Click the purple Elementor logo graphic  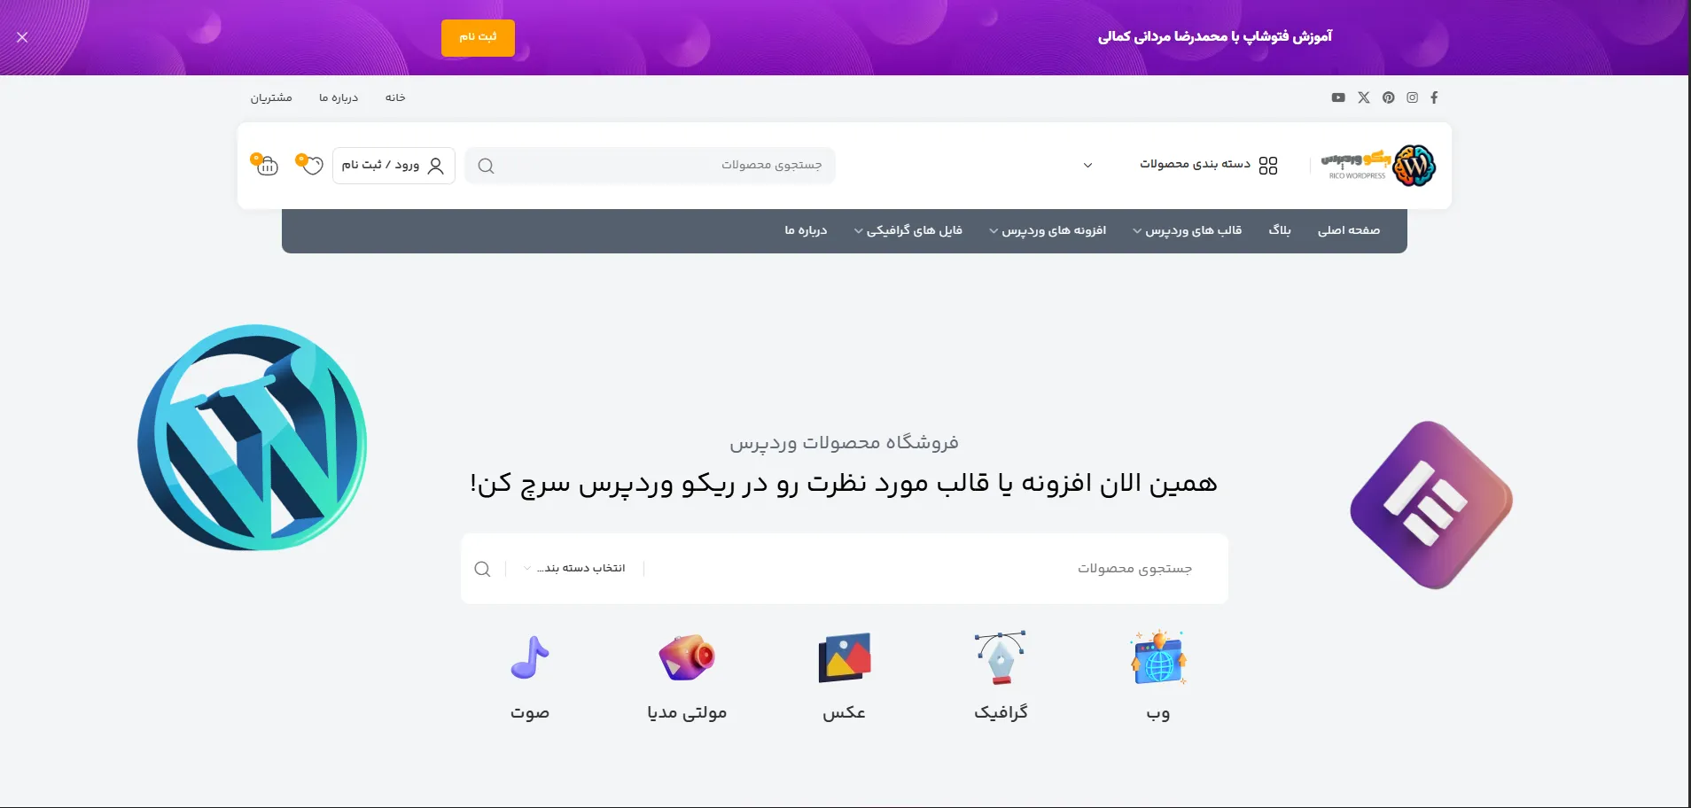(x=1431, y=505)
